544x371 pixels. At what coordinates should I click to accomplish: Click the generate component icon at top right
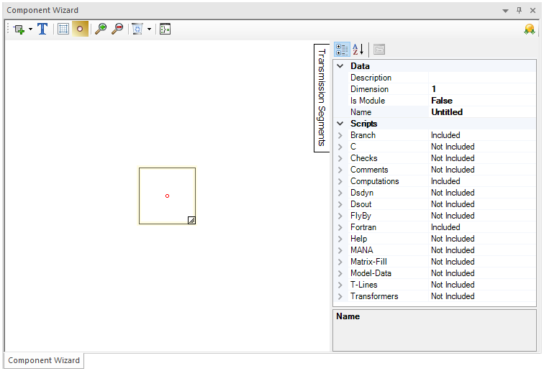tap(530, 29)
